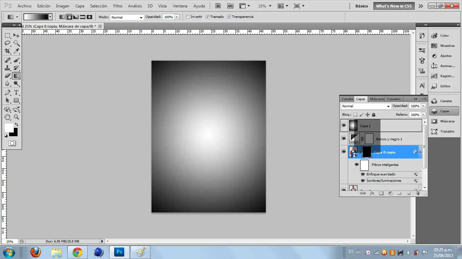Select the Path Selection tool
462x259 pixels.
coord(7,100)
